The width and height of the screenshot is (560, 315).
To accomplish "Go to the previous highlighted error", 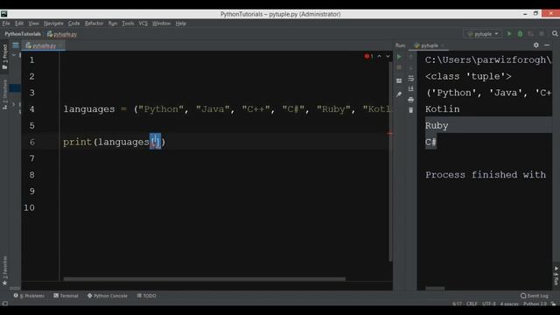I will tap(379, 56).
